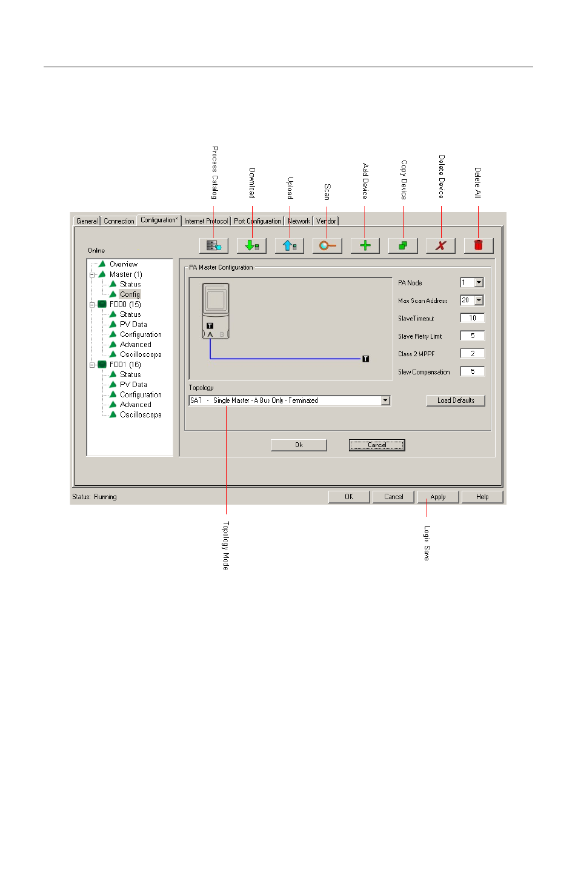
Task: Switch to the General tab
Action: pyautogui.click(x=87, y=221)
